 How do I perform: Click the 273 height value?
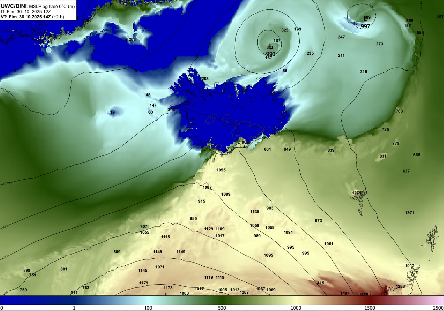click(379, 44)
